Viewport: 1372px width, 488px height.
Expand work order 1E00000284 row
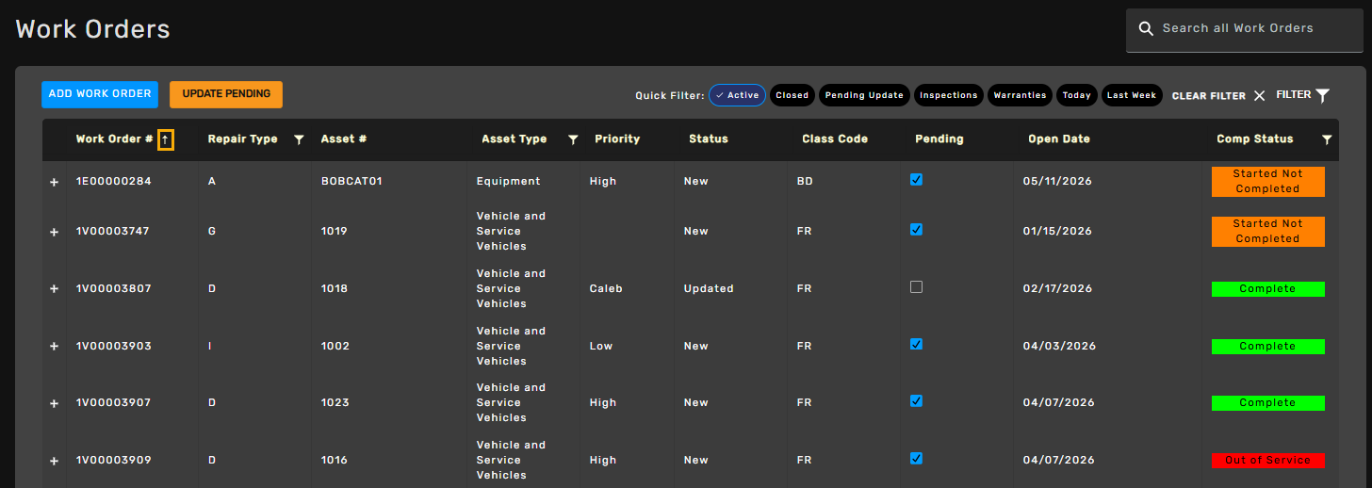[x=54, y=182]
